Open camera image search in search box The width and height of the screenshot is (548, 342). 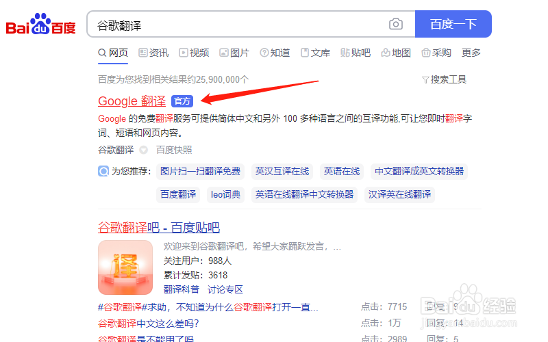[396, 24]
